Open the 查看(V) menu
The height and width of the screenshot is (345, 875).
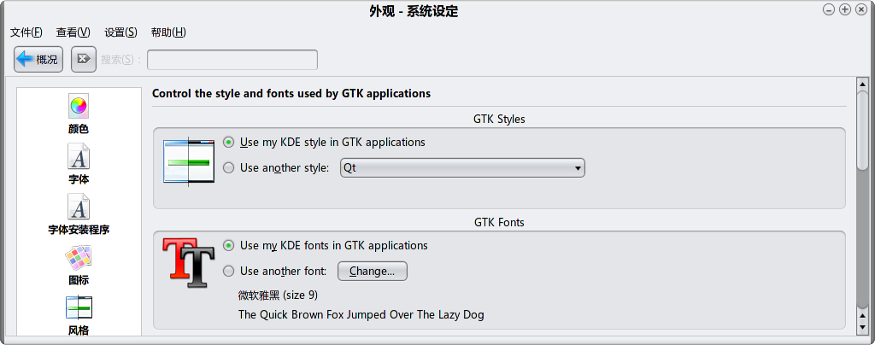(73, 32)
